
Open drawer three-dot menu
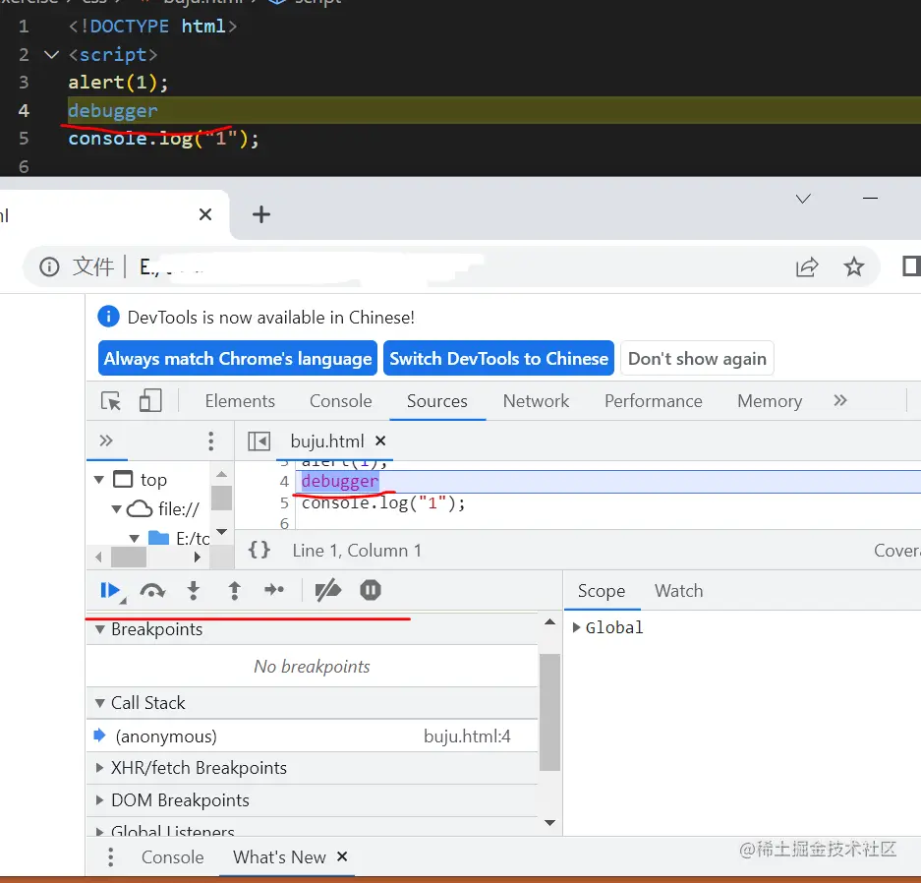[110, 857]
